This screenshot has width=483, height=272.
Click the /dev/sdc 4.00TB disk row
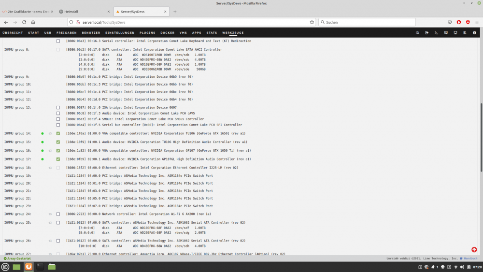(142, 60)
